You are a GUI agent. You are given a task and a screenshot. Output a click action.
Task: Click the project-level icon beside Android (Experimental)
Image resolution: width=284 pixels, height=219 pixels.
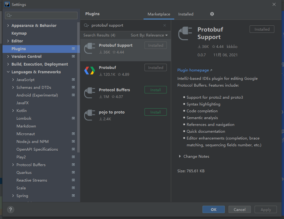click(x=73, y=95)
